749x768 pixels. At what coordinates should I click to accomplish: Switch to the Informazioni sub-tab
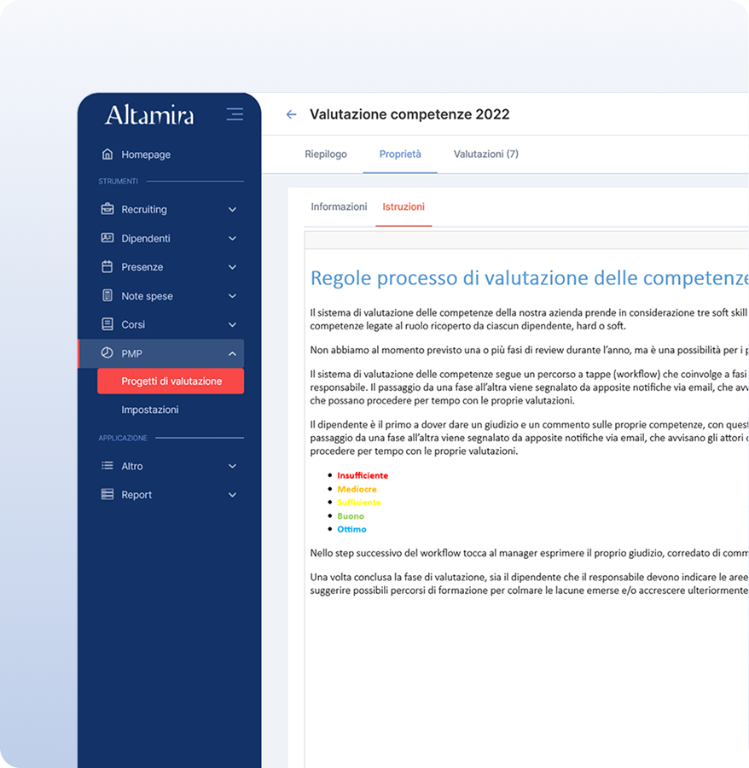coord(338,207)
